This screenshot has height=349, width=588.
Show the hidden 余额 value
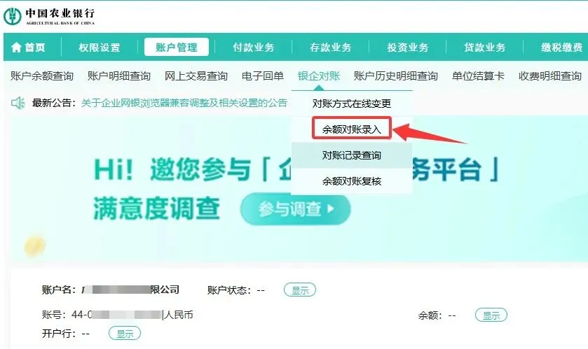coord(491,315)
